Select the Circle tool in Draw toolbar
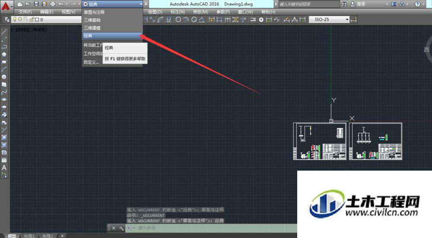This screenshot has width=432, height=238. pos(4,77)
